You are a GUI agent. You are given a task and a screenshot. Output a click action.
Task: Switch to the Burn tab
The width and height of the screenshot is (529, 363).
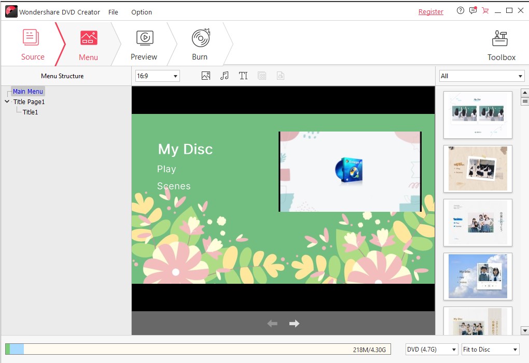click(x=200, y=43)
